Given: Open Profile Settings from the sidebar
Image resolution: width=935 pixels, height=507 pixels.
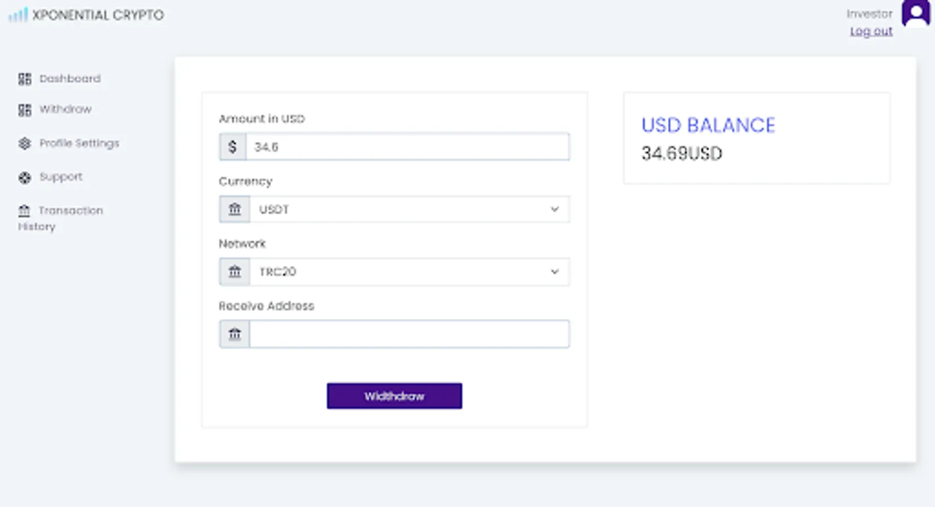Looking at the screenshot, I should (79, 144).
